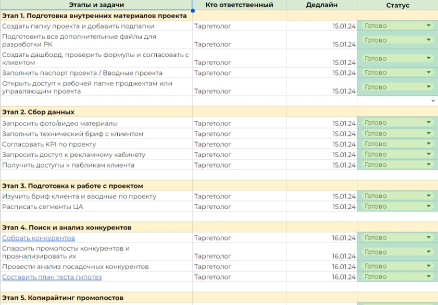Open status dropdown for "Создать папку проекта" row
The height and width of the screenshot is (305, 438).
(429, 26)
